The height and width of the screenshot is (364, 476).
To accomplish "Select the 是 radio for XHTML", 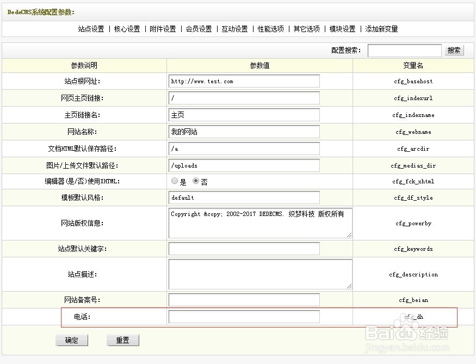I will click(175, 181).
